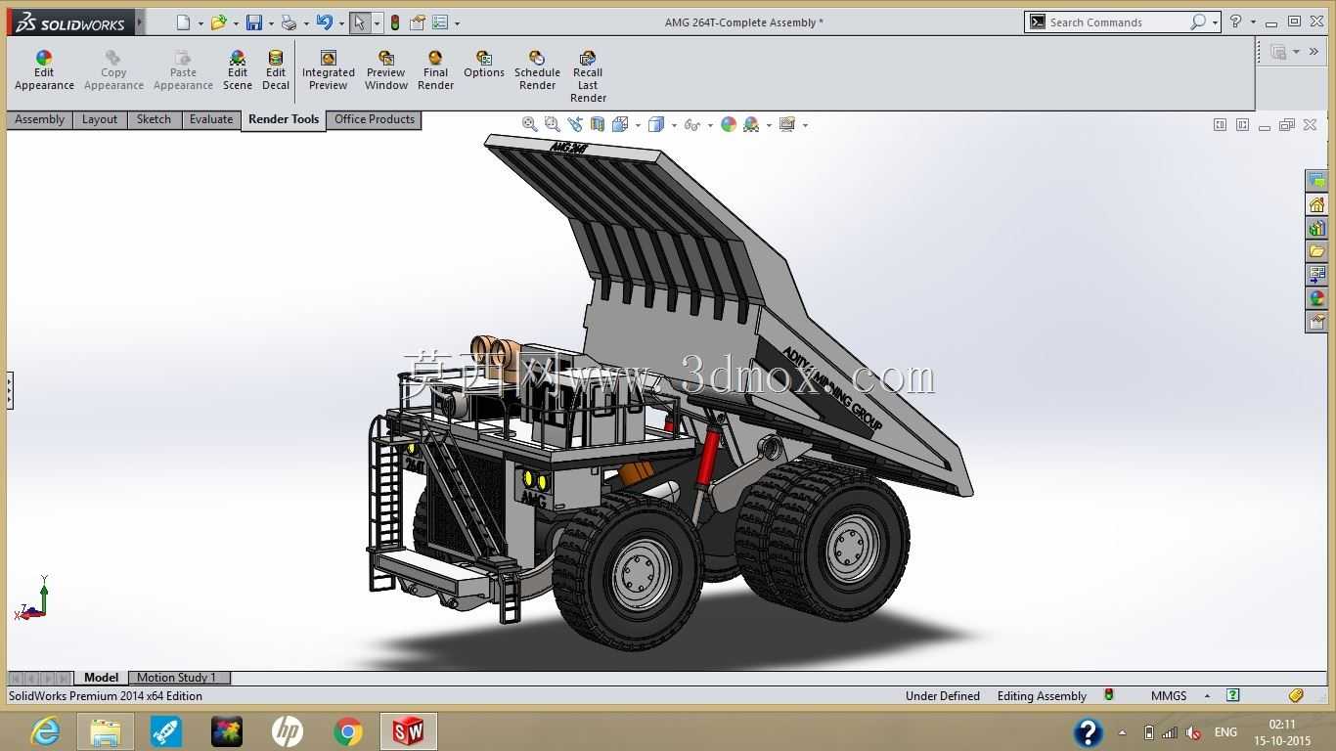Open View Orientation tool

(x=620, y=124)
